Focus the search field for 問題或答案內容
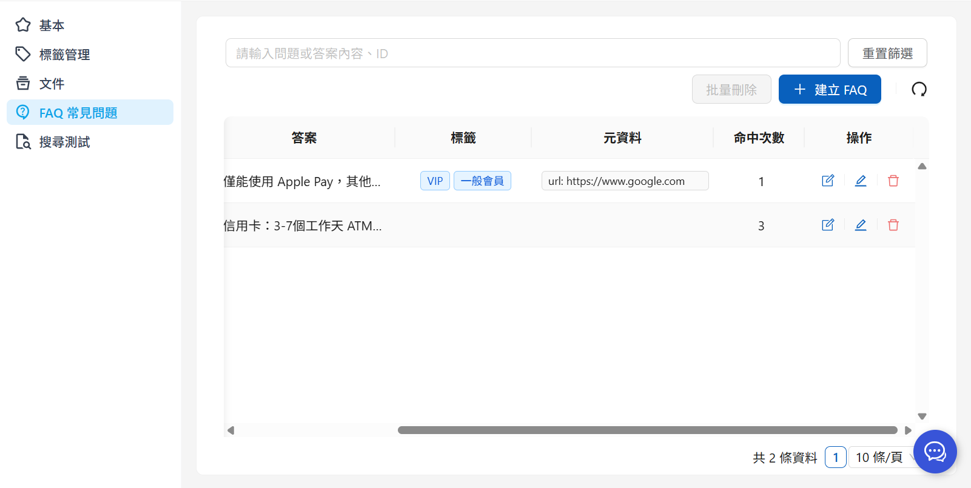This screenshot has width=971, height=488. click(532, 53)
